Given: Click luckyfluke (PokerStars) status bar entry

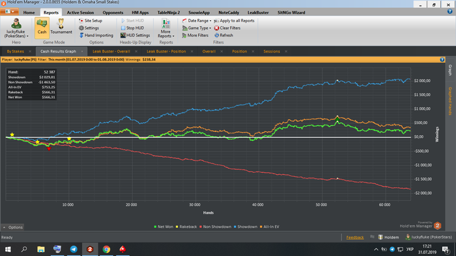Looking at the screenshot, I should click(x=429, y=237).
